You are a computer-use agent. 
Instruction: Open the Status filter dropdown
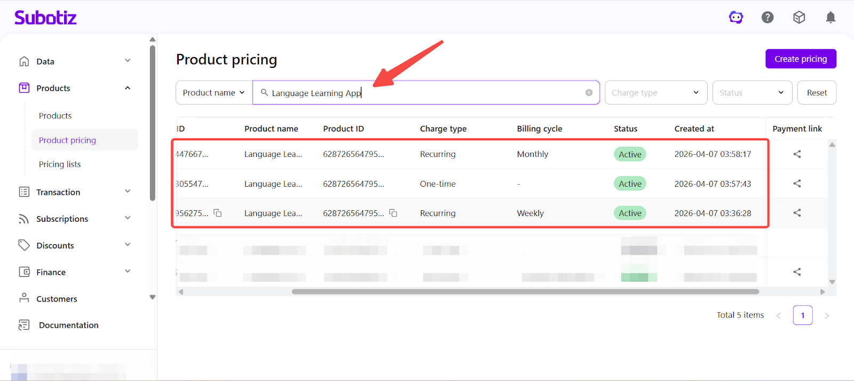point(752,93)
